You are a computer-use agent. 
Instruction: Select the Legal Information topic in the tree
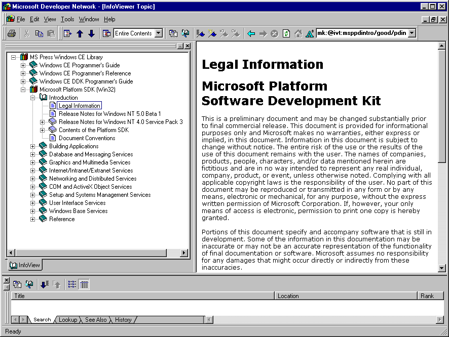click(80, 106)
